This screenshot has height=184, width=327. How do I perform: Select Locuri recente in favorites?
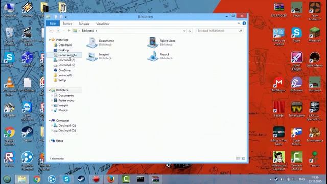67,55
